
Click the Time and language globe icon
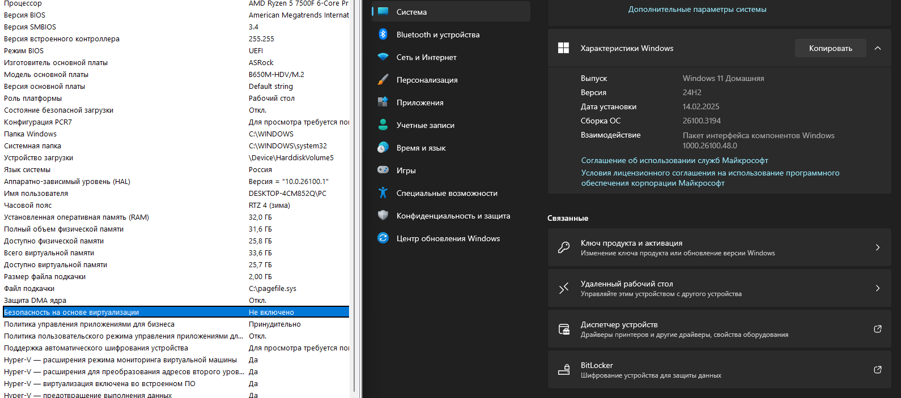coord(383,148)
